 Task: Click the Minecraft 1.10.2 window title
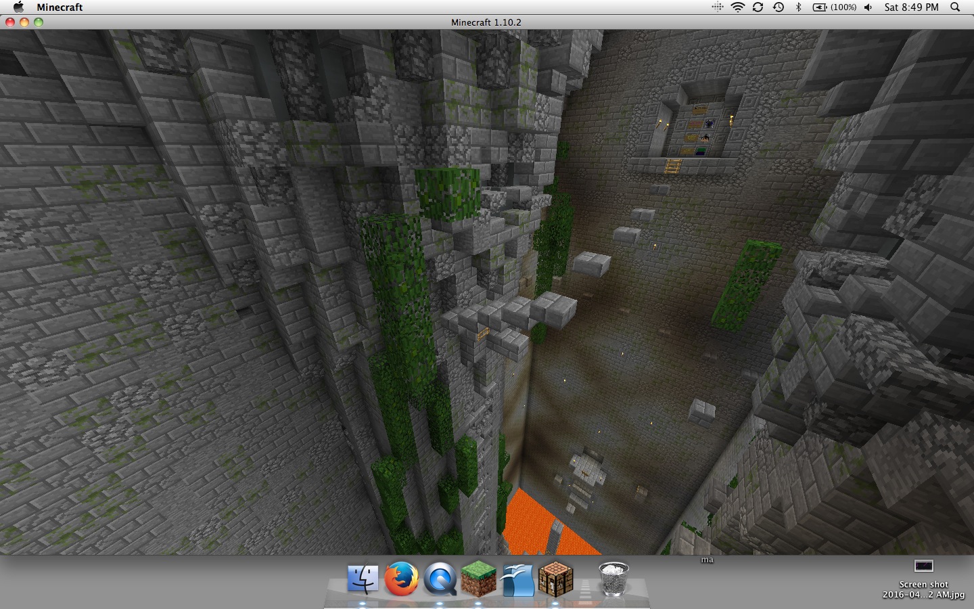point(486,22)
